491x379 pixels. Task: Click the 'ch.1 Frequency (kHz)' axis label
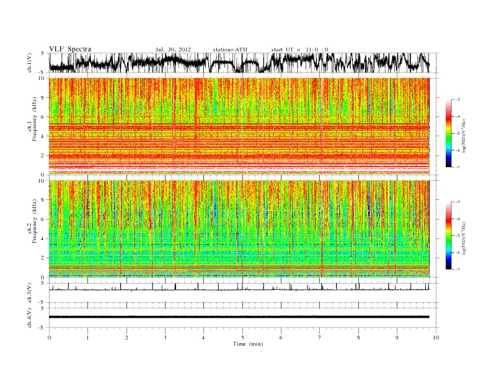pyautogui.click(x=32, y=119)
